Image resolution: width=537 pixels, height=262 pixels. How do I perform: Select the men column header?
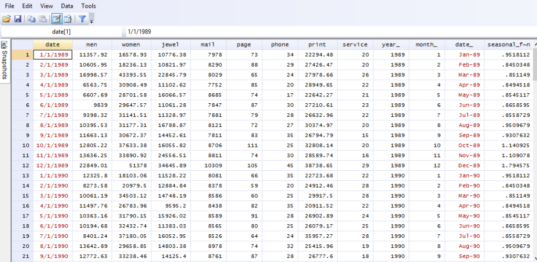[x=92, y=45]
